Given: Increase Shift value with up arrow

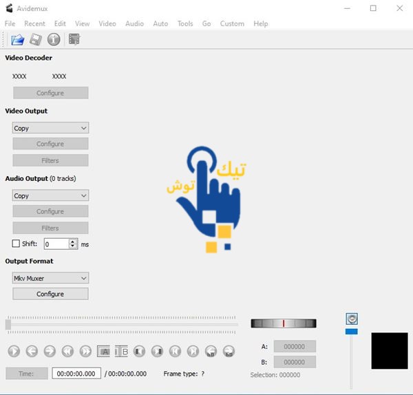Looking at the screenshot, I should [73, 242].
